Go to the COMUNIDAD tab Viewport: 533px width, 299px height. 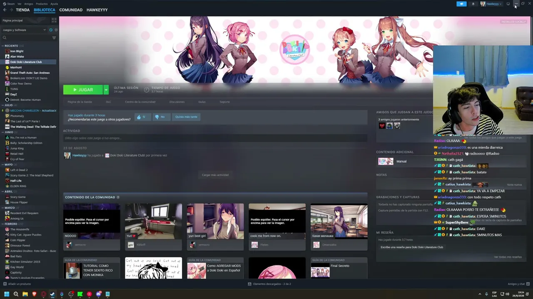tap(71, 10)
